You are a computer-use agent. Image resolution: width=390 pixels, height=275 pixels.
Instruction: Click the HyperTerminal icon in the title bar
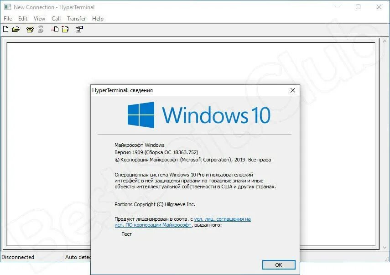[7, 7]
